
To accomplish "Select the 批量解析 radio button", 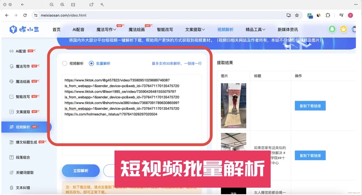I will (91, 63).
